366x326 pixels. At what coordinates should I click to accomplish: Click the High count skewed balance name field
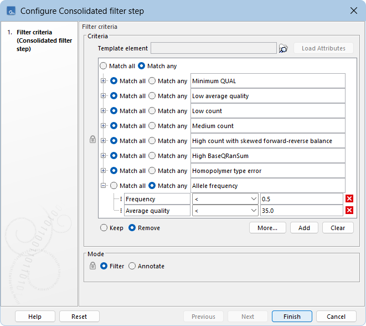click(x=268, y=141)
